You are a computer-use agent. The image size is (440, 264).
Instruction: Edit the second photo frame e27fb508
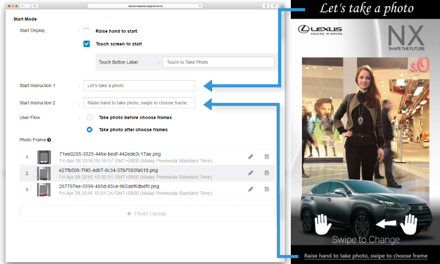click(251, 173)
